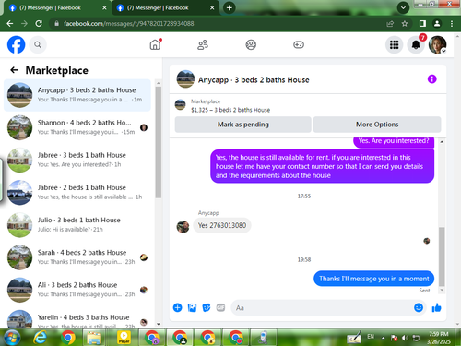Bookmark this page with star icon

point(405,23)
